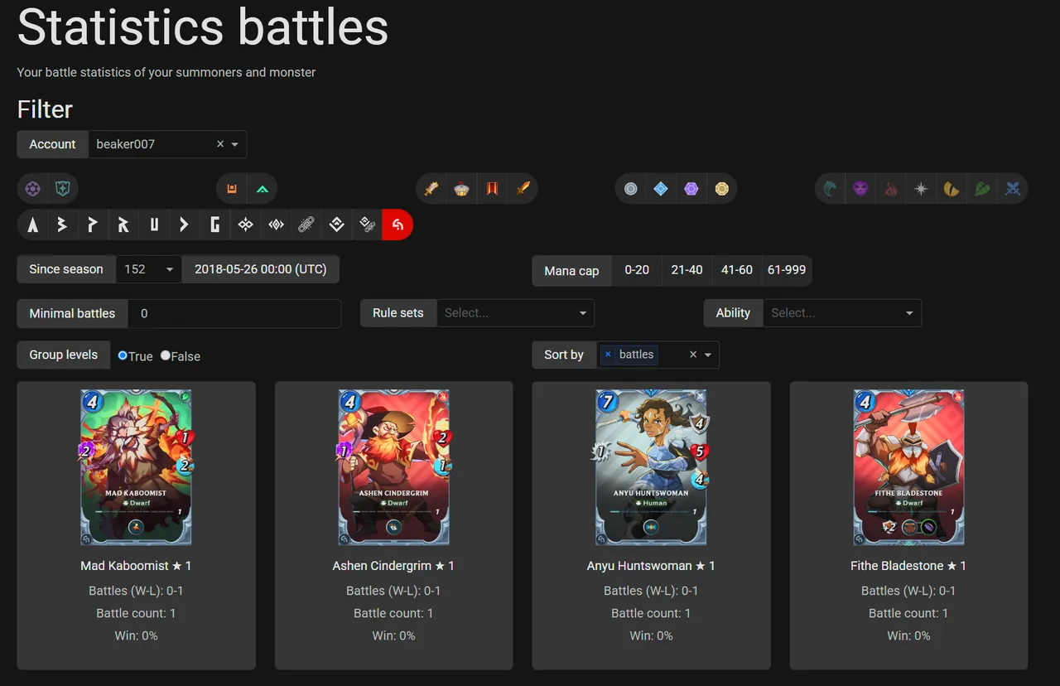The image size is (1060, 686).
Task: Choose the 61-999 mana cap range
Action: (787, 270)
